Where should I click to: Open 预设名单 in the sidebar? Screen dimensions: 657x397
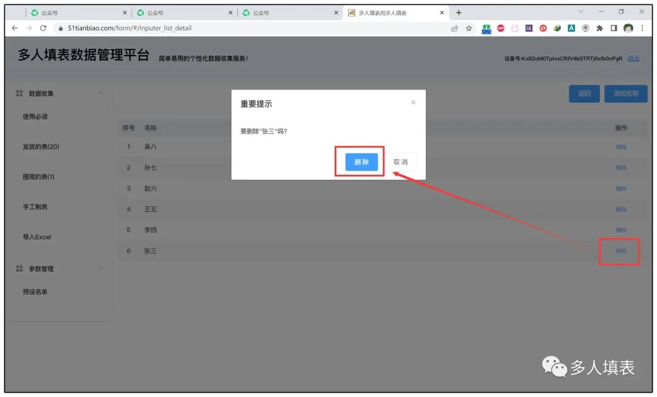pos(35,292)
